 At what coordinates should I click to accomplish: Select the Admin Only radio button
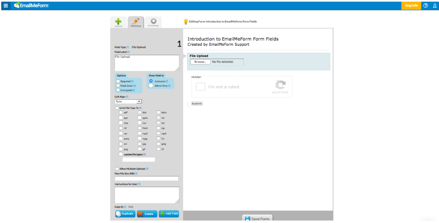point(151,86)
